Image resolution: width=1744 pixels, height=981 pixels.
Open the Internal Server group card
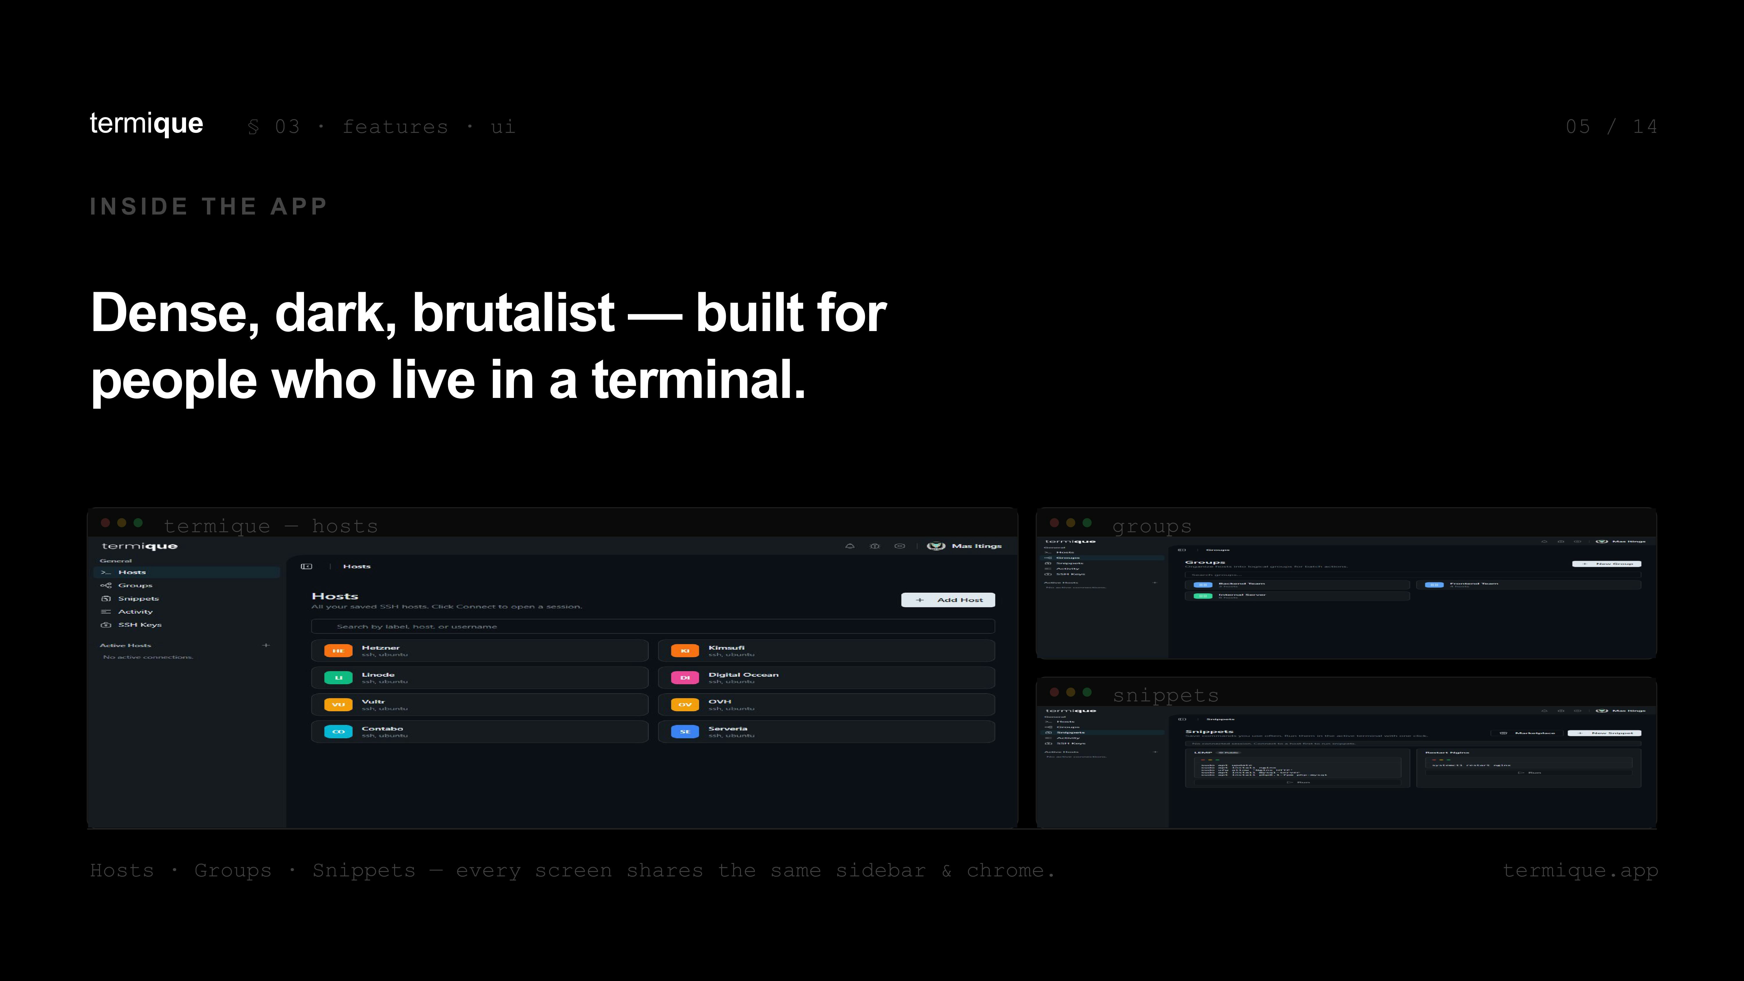tap(1298, 596)
